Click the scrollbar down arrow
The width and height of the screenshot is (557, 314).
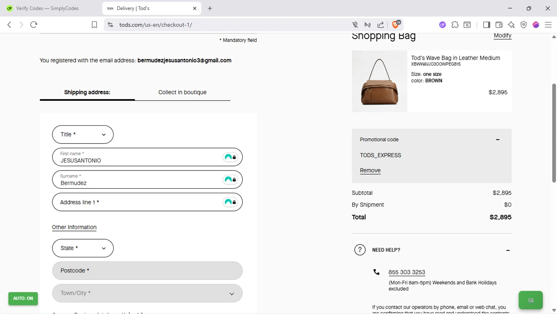(554, 311)
